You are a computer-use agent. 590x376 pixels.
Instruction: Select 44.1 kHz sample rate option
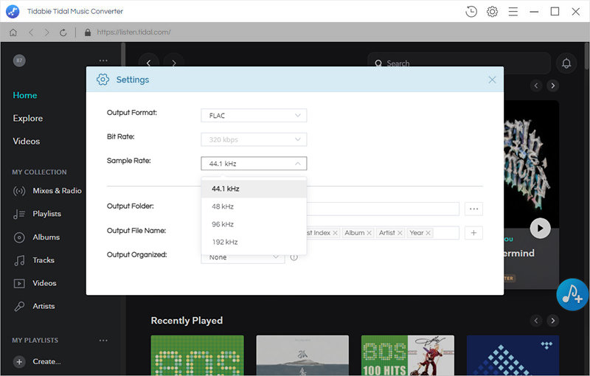click(254, 189)
